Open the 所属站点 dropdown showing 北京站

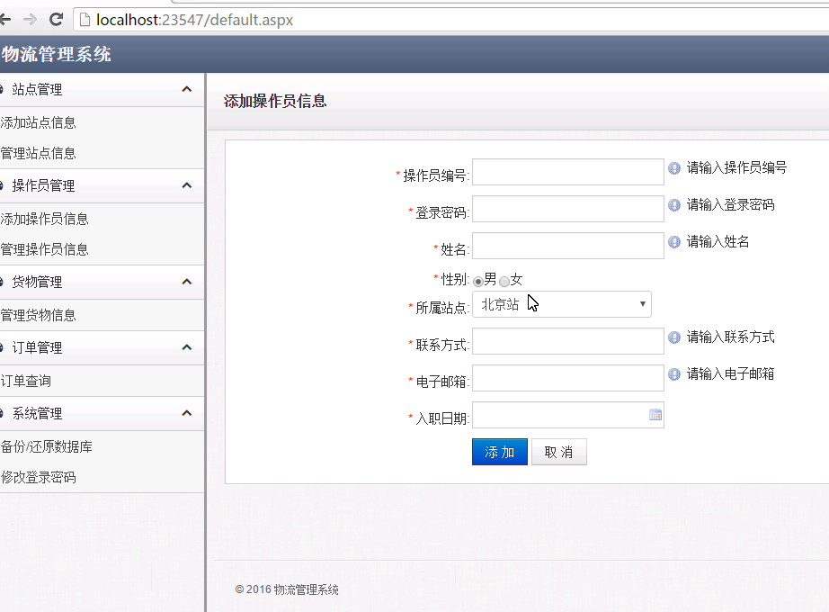[x=561, y=304]
